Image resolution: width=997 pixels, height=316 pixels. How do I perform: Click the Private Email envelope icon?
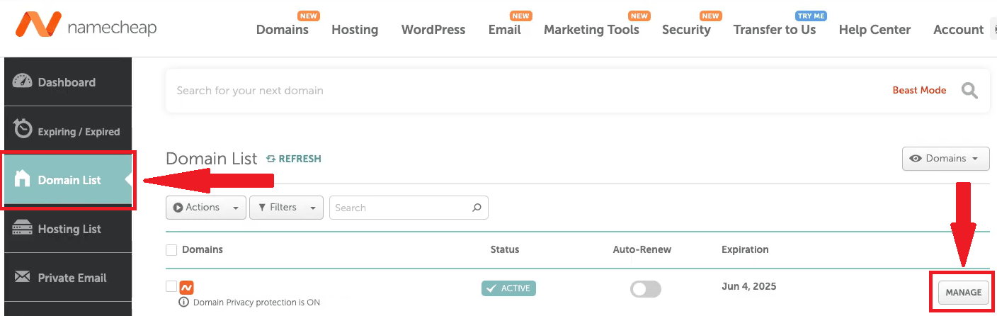[23, 277]
